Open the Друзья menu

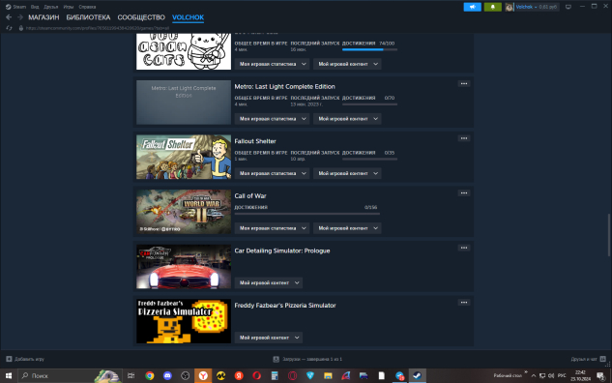click(50, 7)
